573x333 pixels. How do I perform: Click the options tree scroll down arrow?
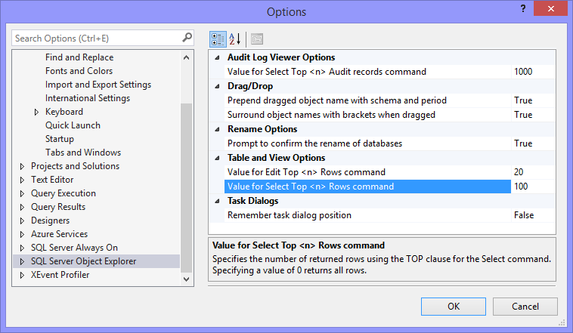point(187,280)
